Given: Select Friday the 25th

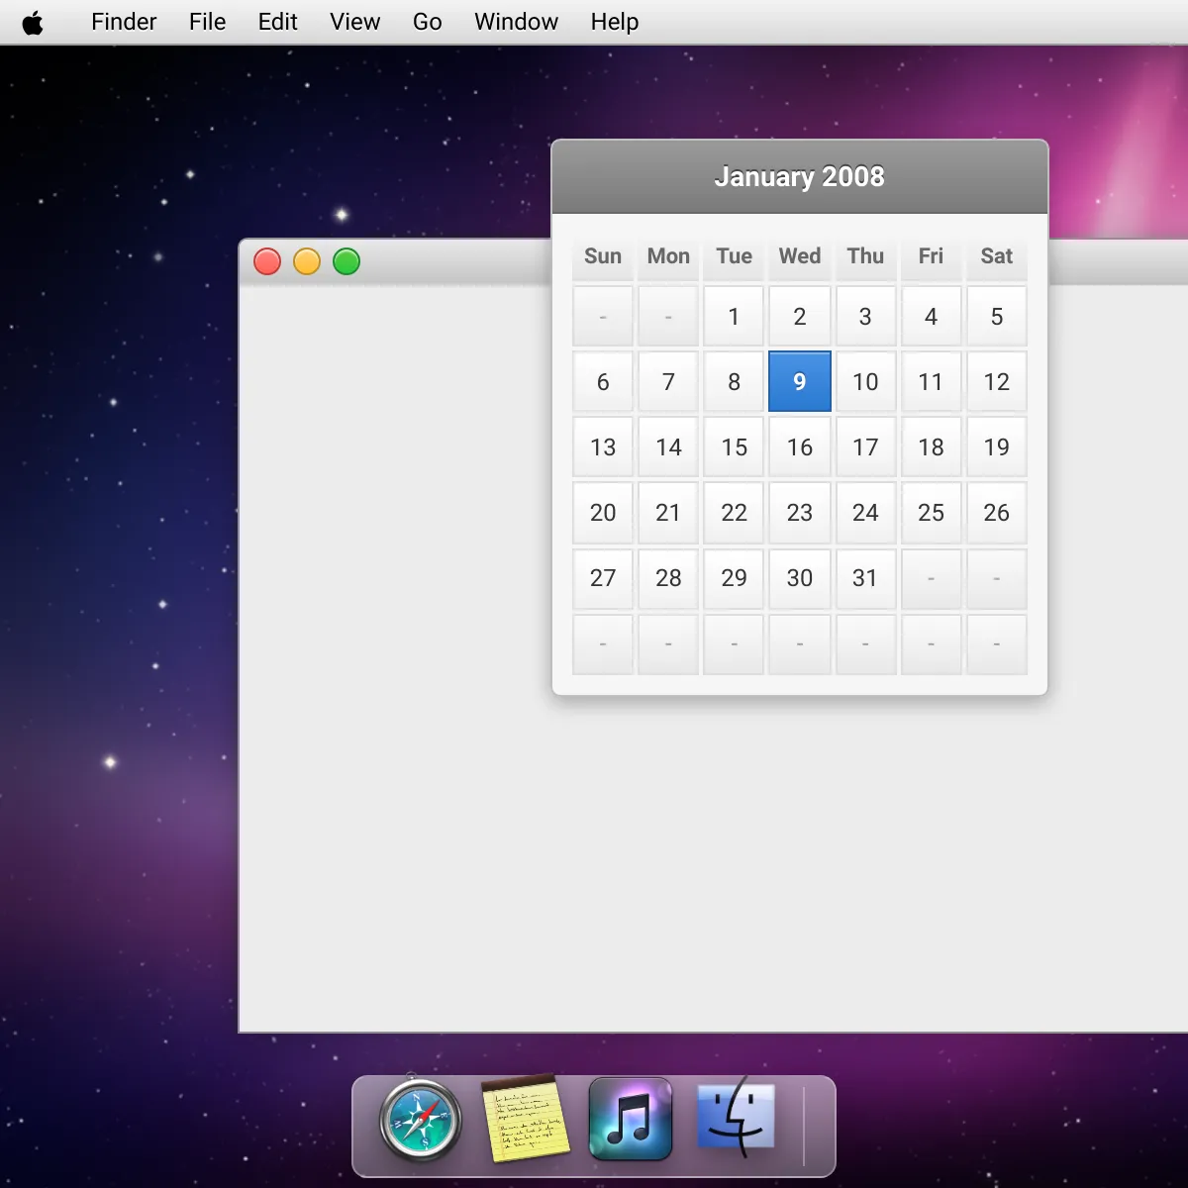Looking at the screenshot, I should (931, 513).
